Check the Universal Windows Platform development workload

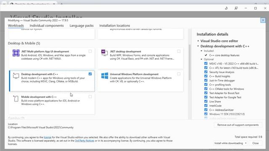pos(179,74)
